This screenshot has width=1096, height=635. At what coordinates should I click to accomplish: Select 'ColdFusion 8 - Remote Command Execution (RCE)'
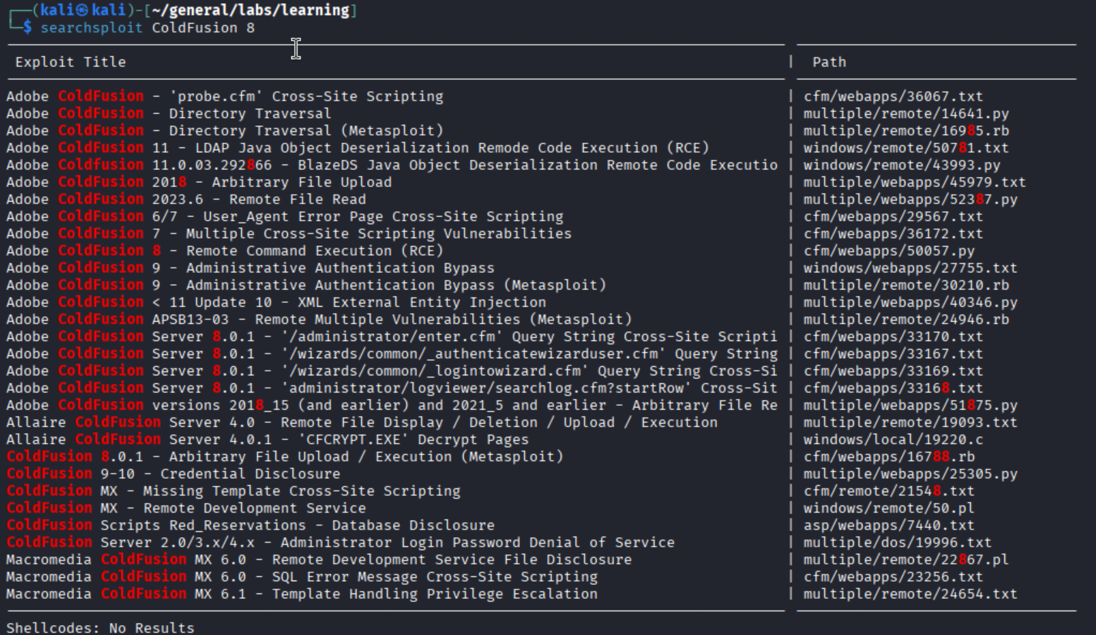225,251
